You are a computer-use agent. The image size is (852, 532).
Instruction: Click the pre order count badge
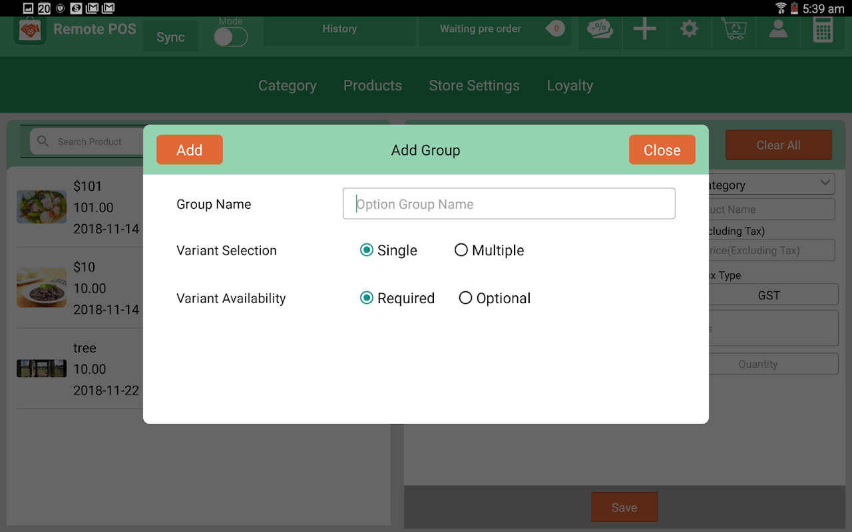click(x=555, y=29)
